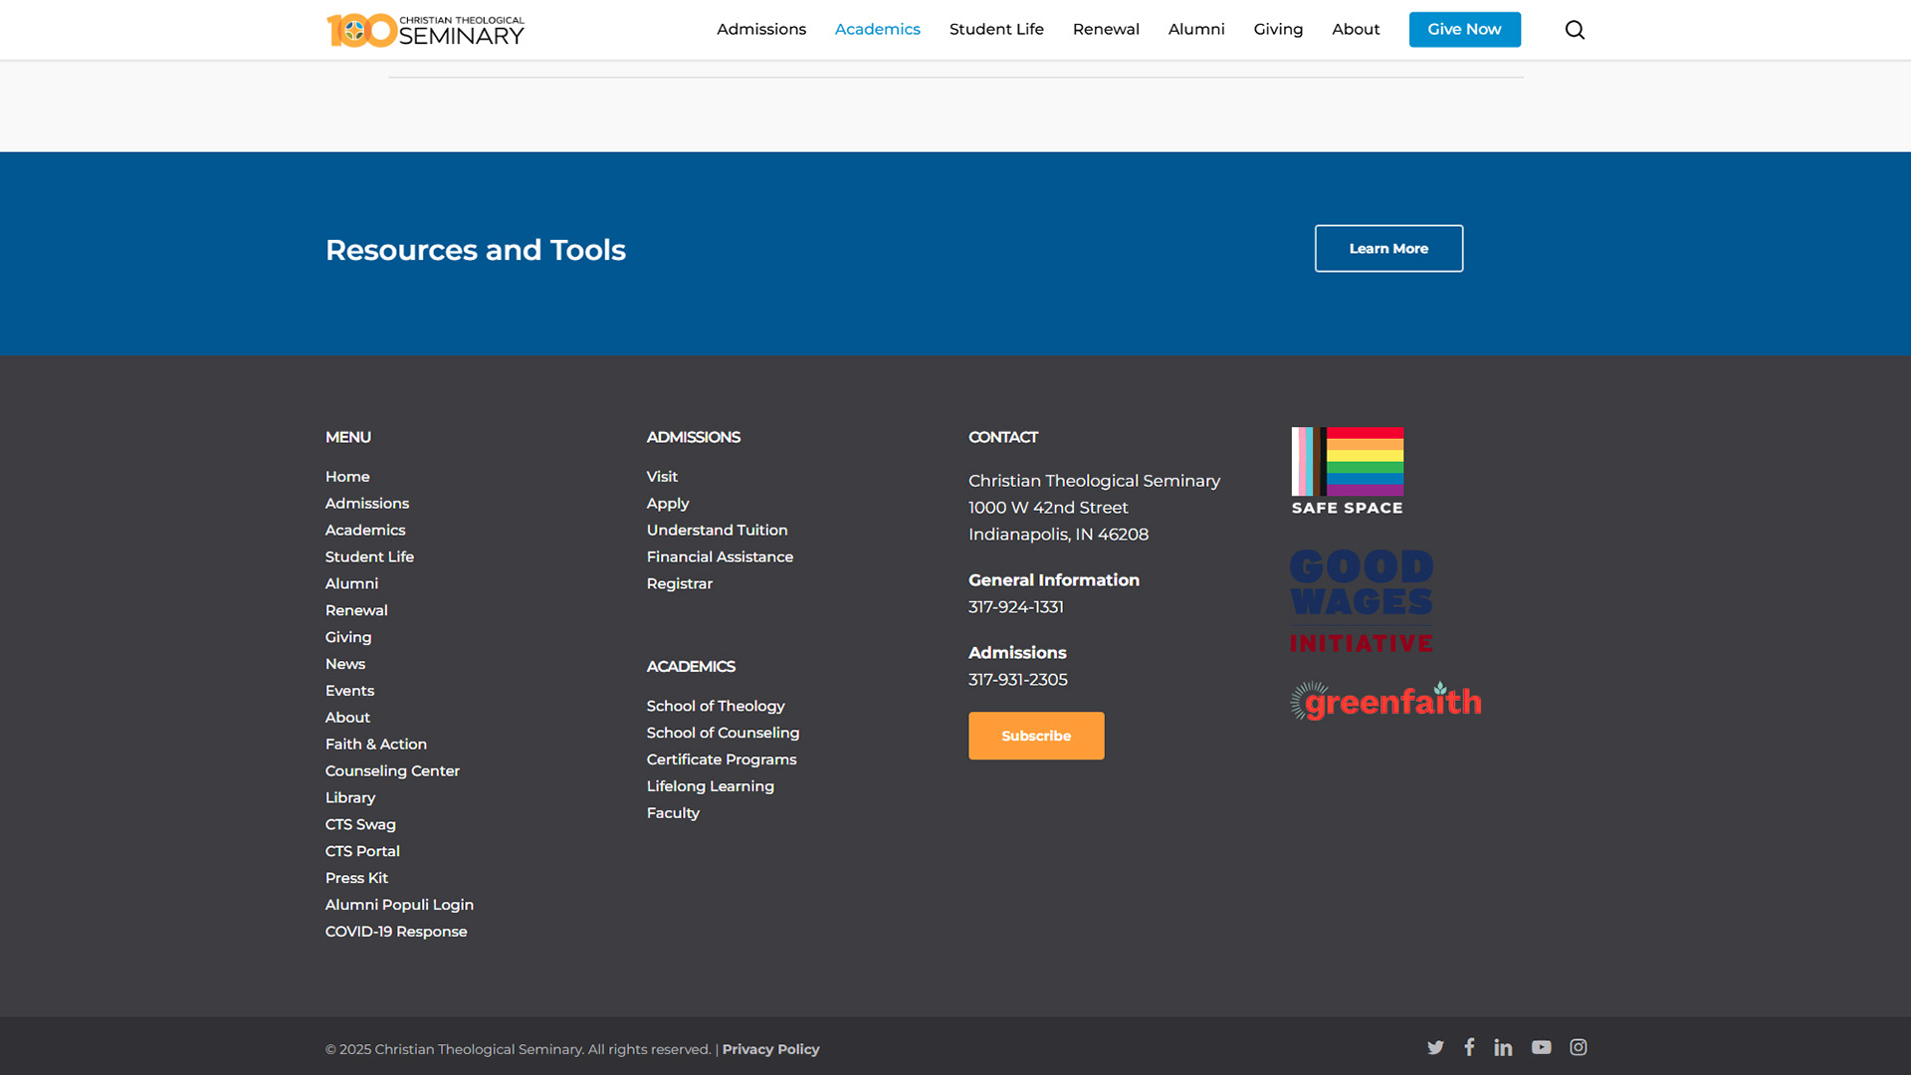Open Renewal in the footer menu

[356, 611]
